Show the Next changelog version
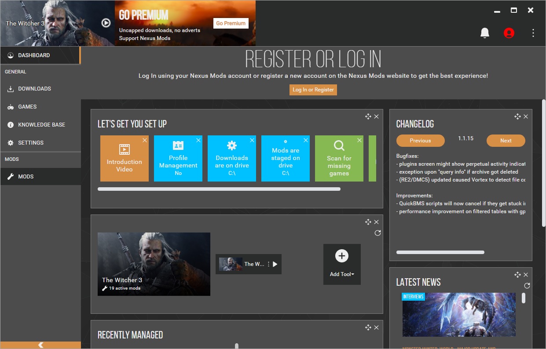The width and height of the screenshot is (546, 349). (x=506, y=141)
